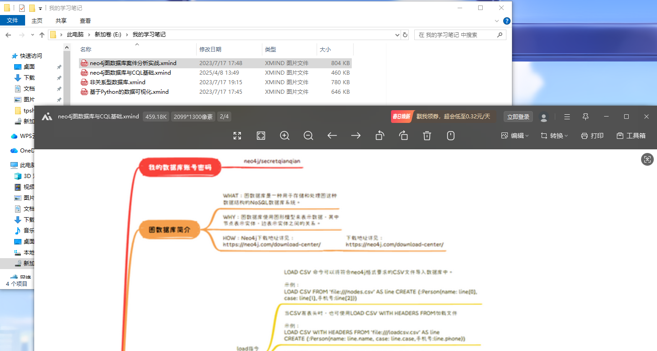
Task: Open the address bar history dropdown
Action: (x=397, y=35)
